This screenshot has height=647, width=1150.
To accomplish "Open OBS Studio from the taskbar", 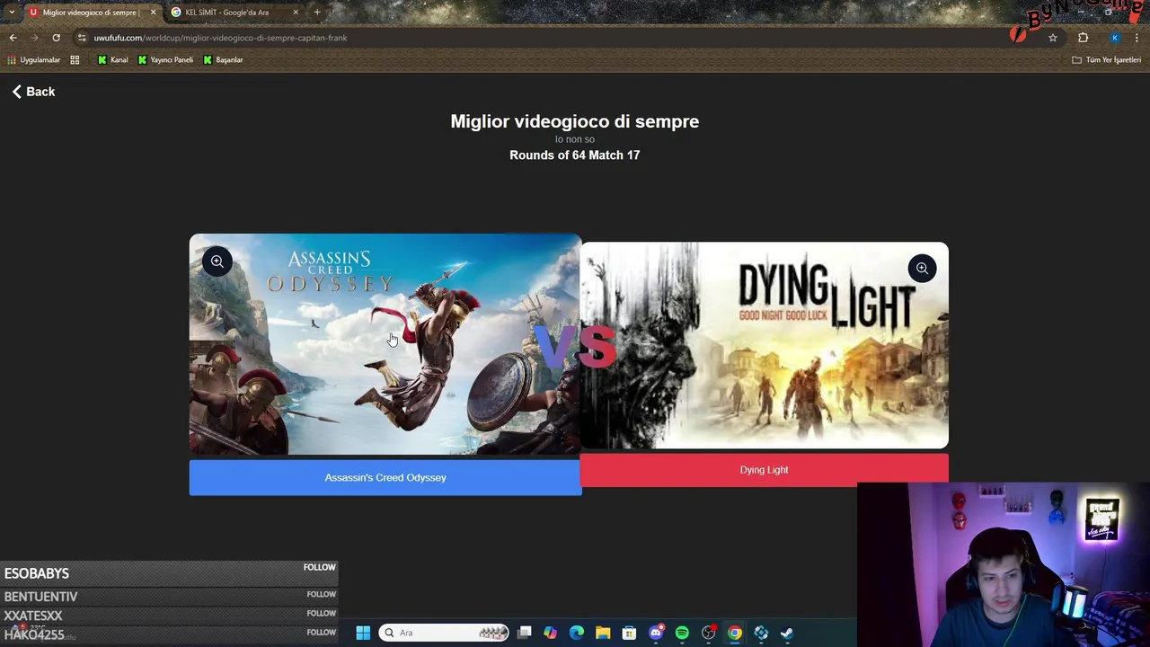I will [709, 633].
